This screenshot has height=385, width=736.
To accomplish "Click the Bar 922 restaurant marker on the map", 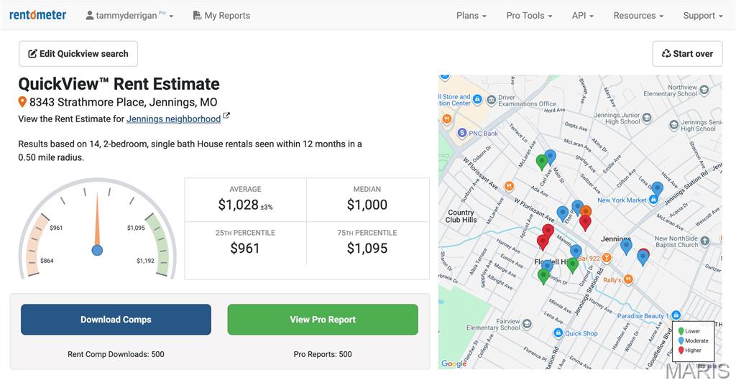I will [x=607, y=258].
